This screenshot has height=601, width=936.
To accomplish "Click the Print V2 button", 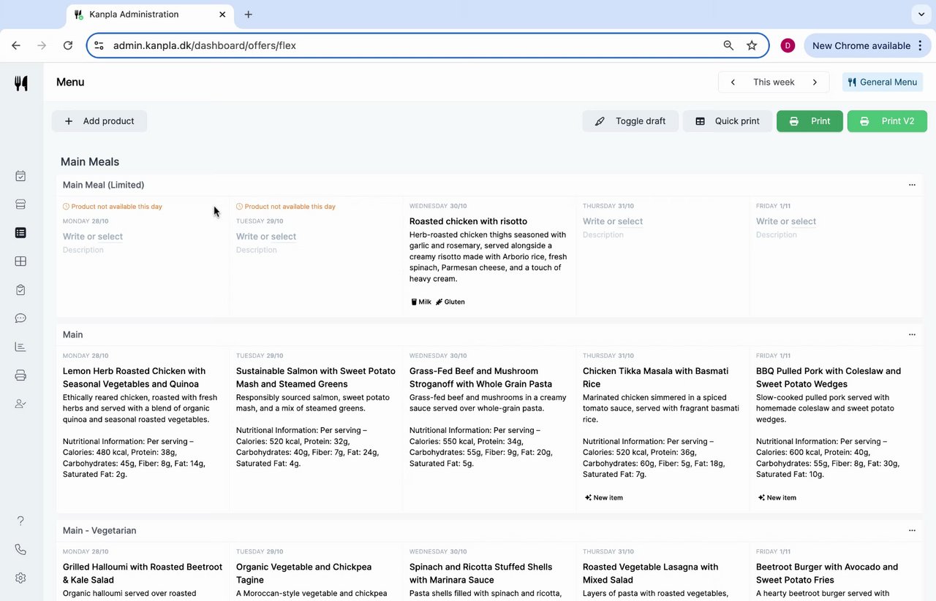I will [x=887, y=121].
